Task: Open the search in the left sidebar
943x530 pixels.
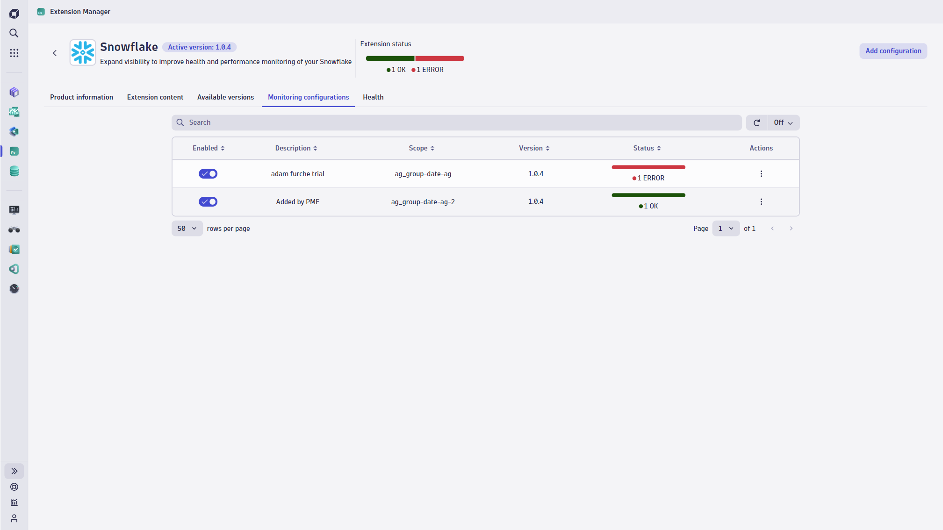Action: pos(14,33)
